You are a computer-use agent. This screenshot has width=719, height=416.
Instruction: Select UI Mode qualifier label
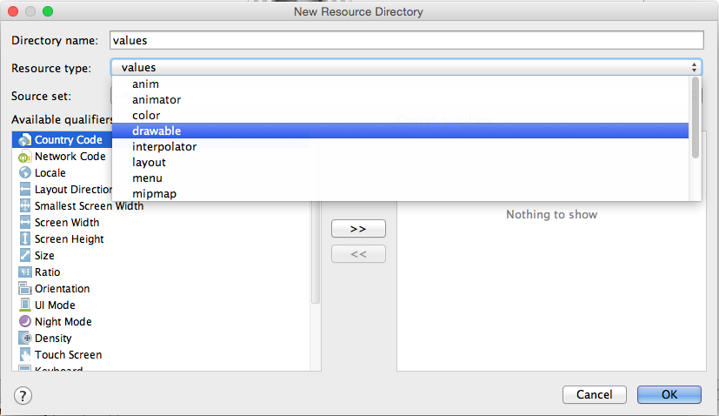[55, 305]
